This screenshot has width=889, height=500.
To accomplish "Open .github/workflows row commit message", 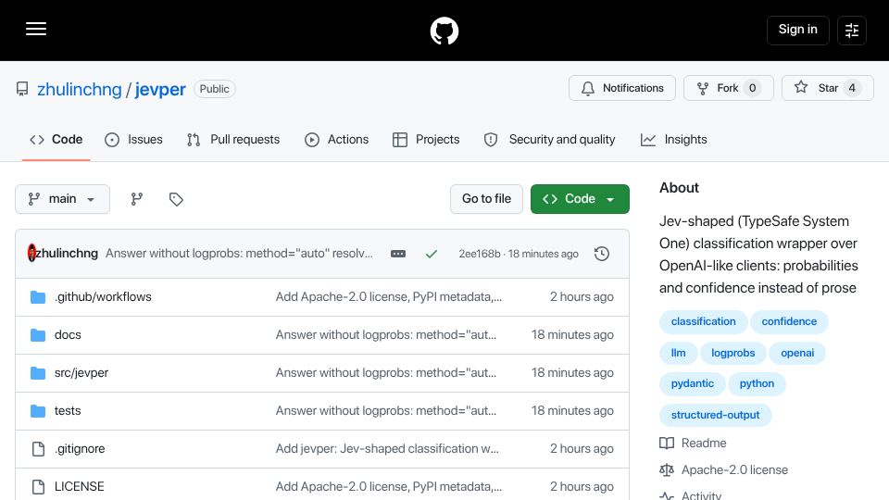I will (x=388, y=297).
